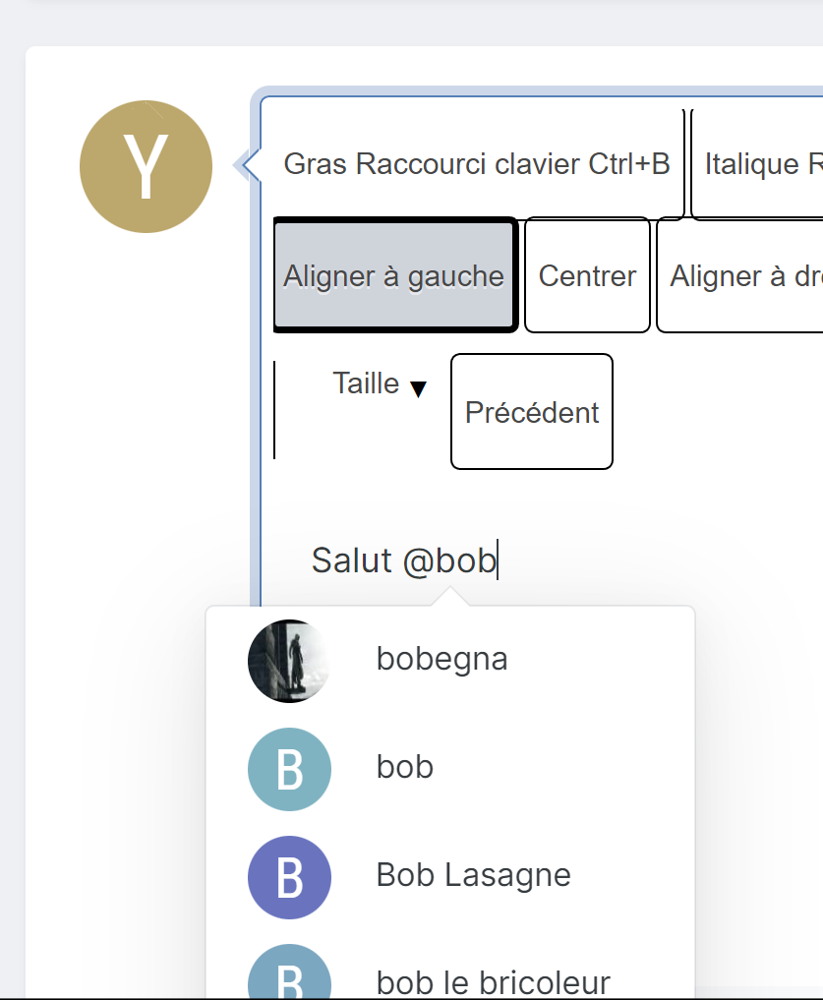Viewport: 823px width, 1000px height.
Task: Open the Taille size dropdown
Action: 380,383
